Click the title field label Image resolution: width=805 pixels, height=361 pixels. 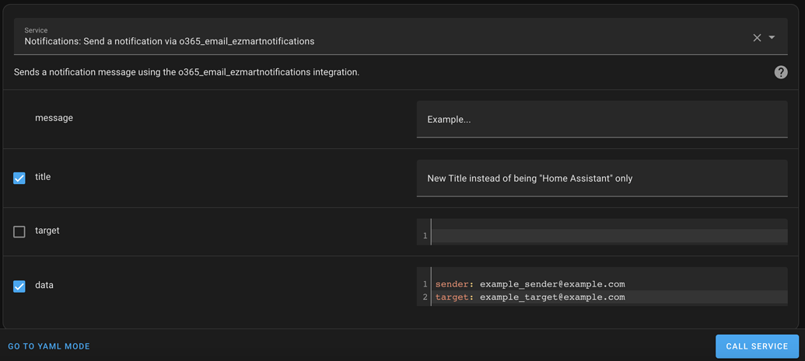click(x=43, y=177)
